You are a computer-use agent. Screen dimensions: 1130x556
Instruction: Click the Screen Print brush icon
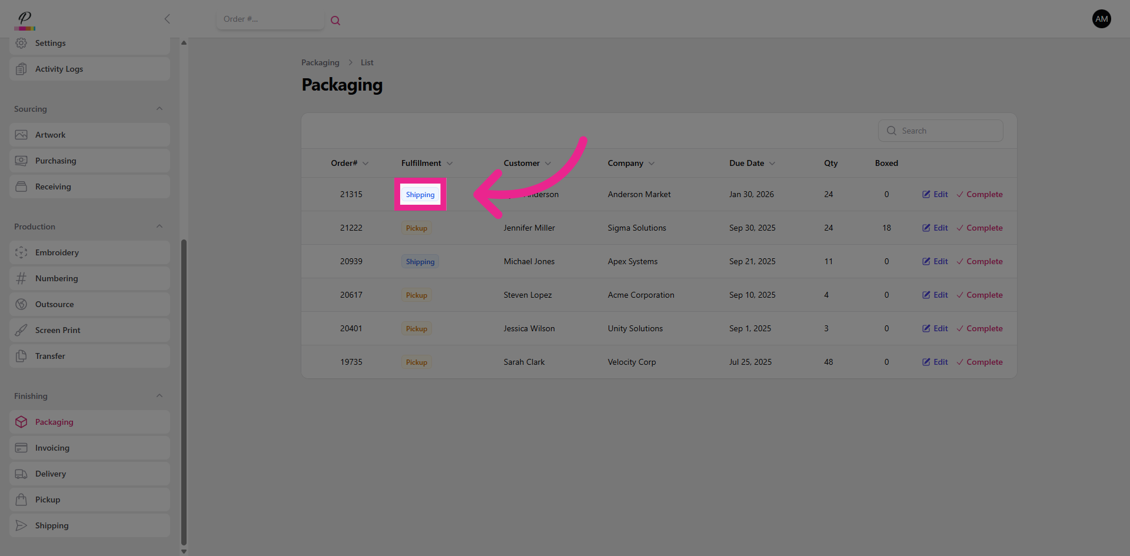[21, 330]
